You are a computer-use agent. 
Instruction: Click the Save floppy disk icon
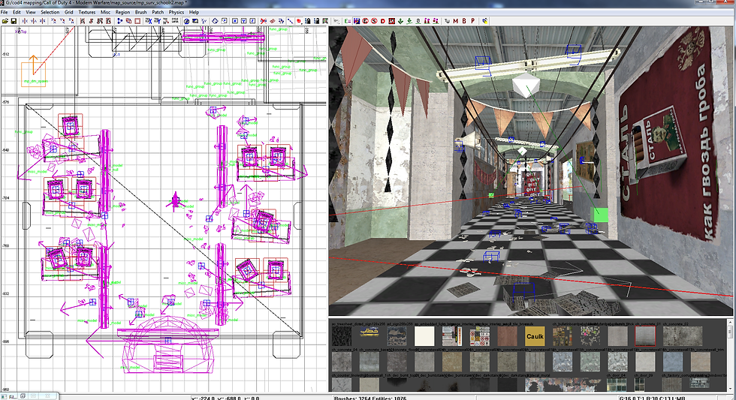click(x=14, y=21)
